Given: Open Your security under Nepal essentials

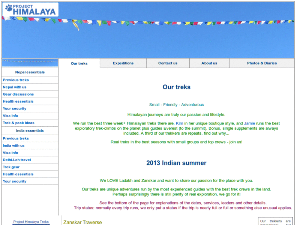Looking at the screenshot, I should point(15,108).
